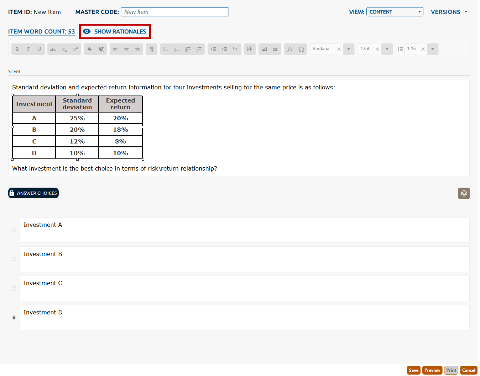Expand the Verdana font family dropdown
The height and width of the screenshot is (376, 480).
[349, 49]
